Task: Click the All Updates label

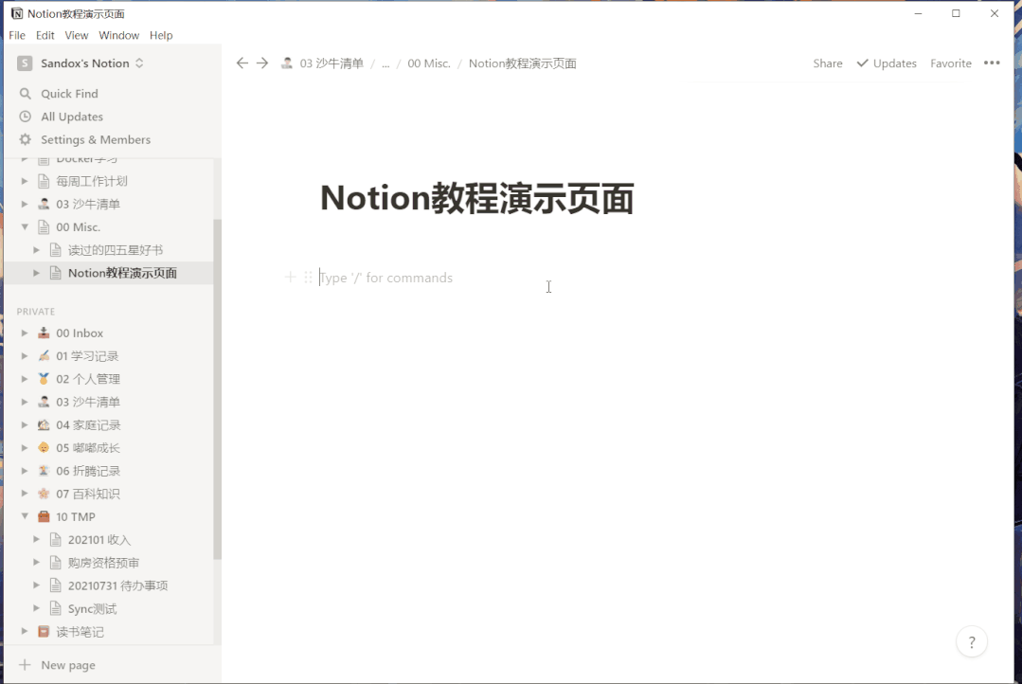Action: coord(72,117)
